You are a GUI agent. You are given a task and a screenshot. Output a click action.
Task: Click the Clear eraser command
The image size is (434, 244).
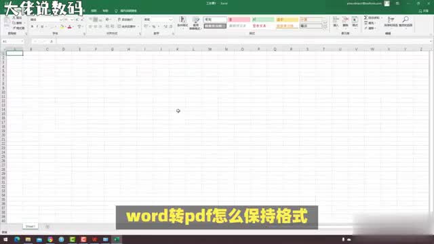[370, 28]
